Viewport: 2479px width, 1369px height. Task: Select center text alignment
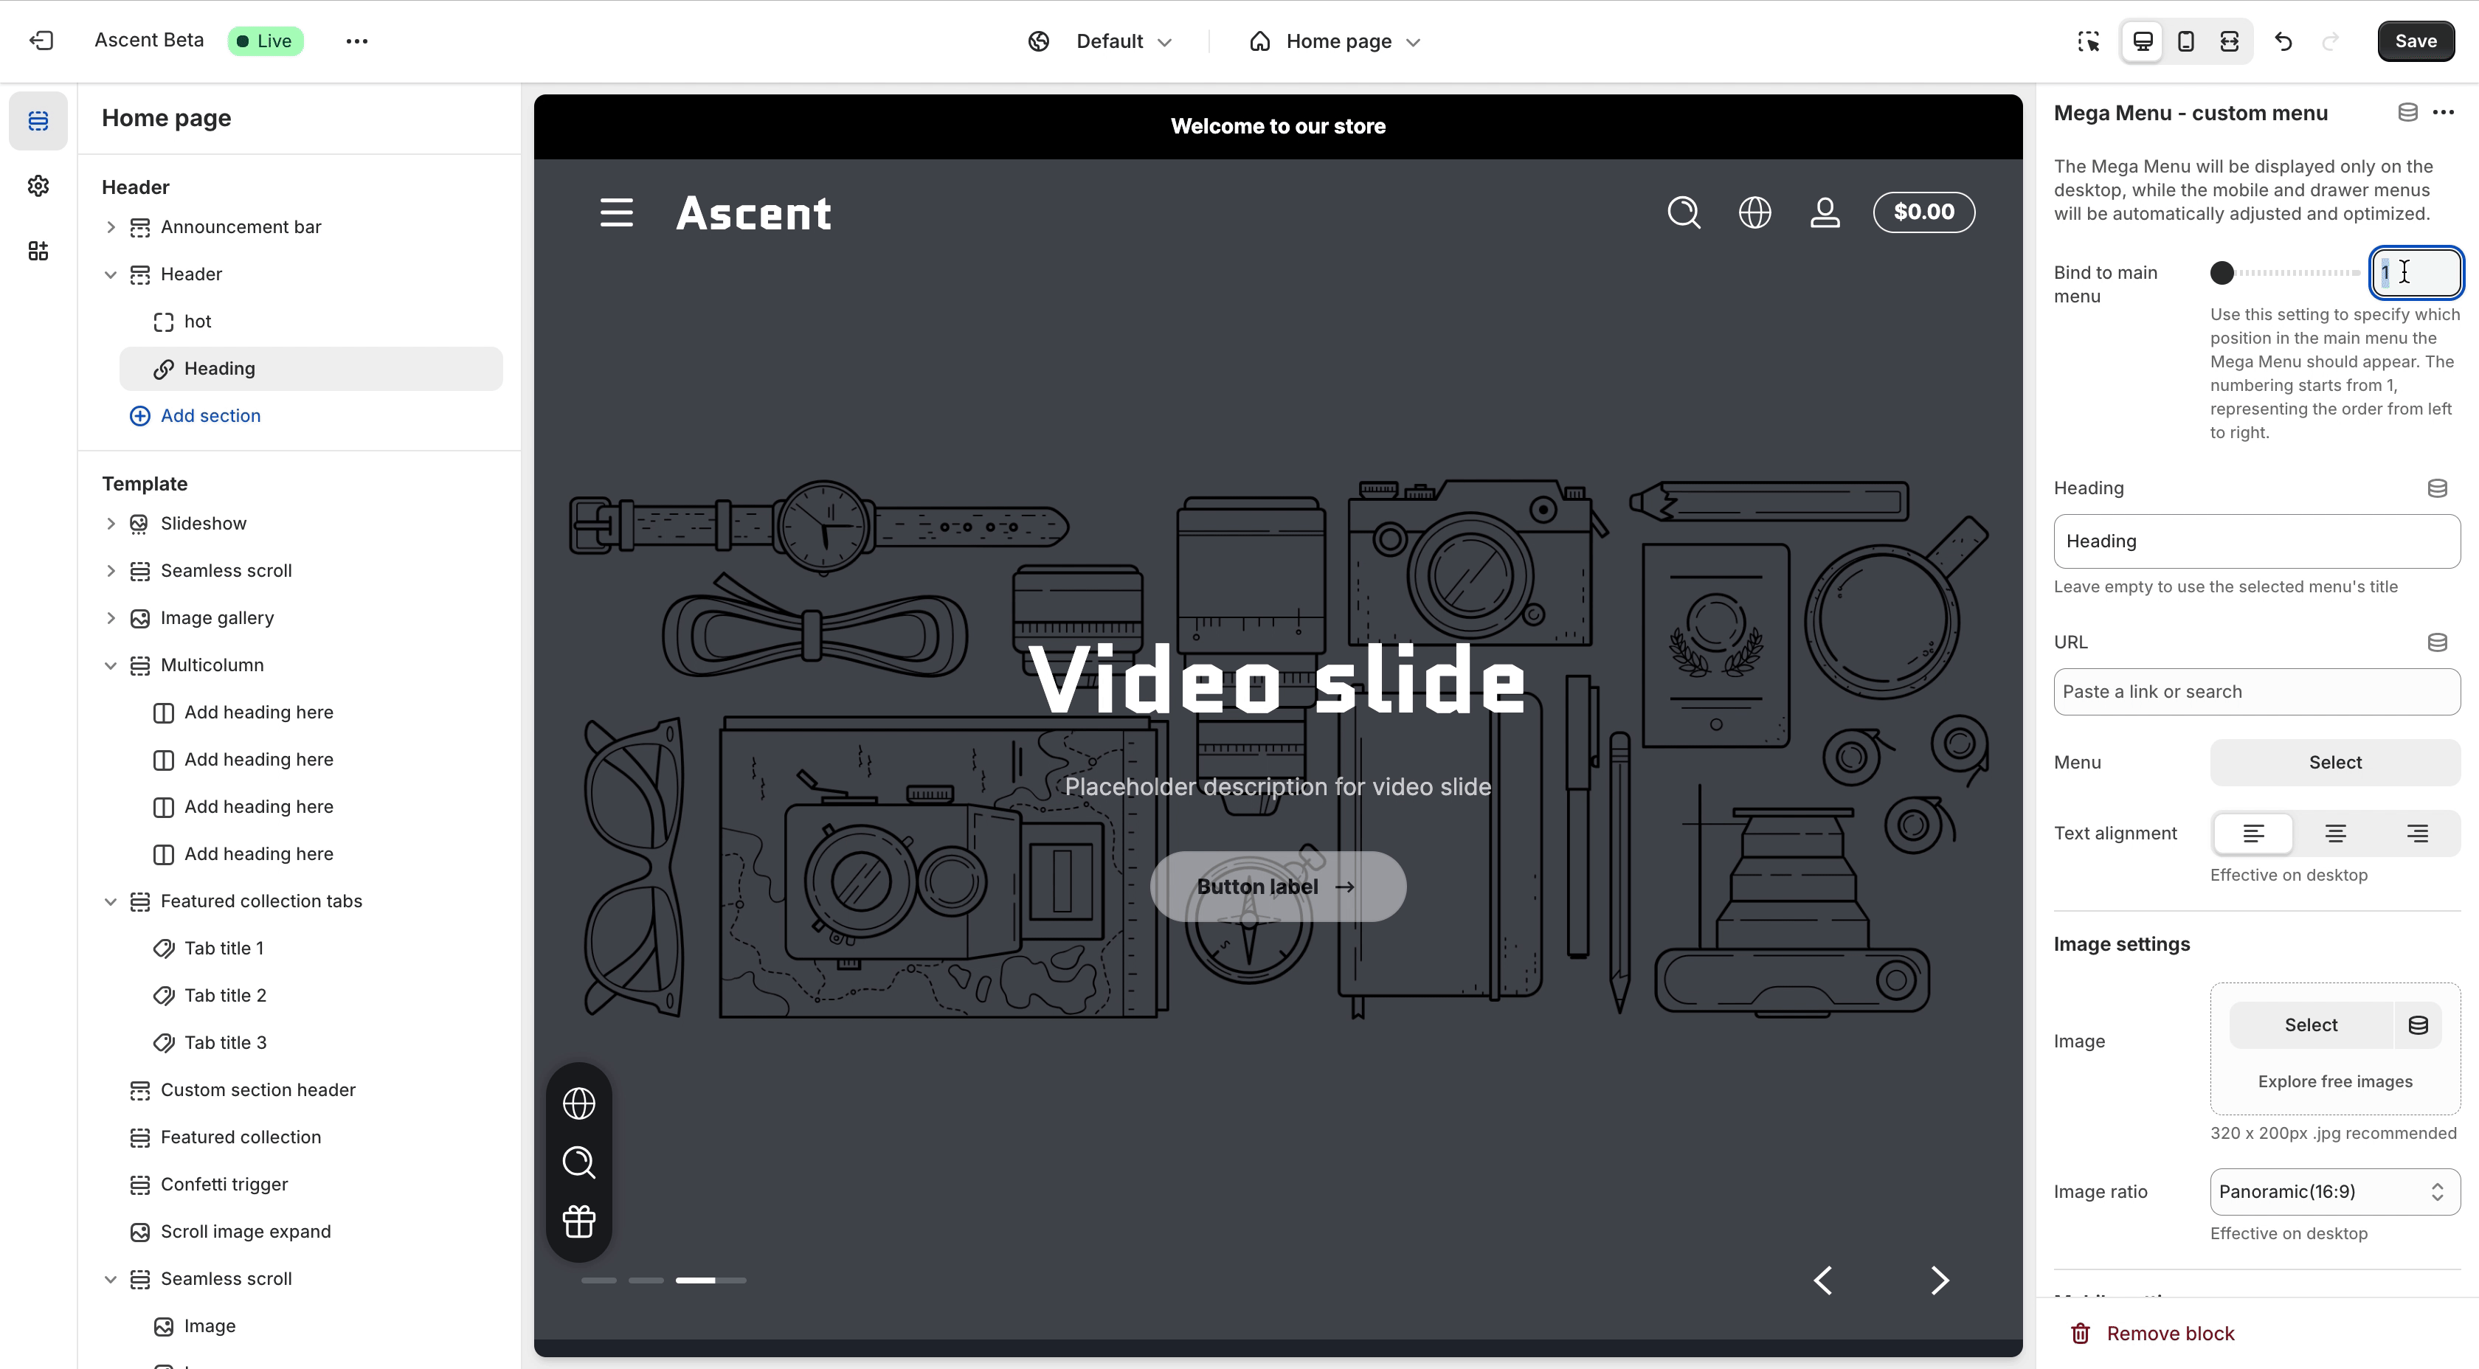[x=2334, y=833]
